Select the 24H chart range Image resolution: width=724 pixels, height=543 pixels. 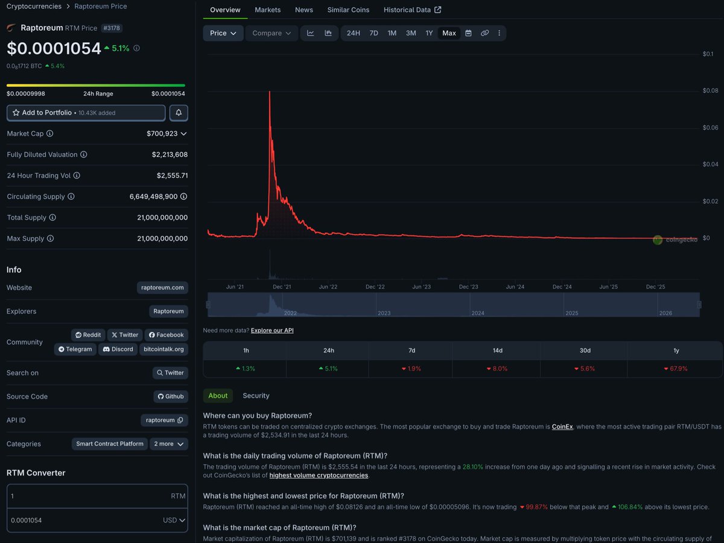point(354,33)
